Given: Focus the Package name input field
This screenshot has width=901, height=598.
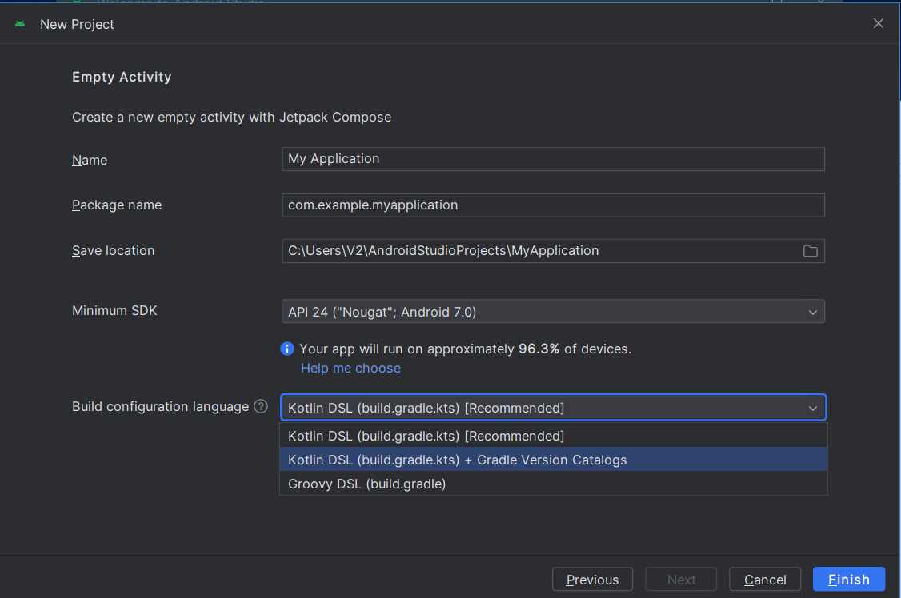Looking at the screenshot, I should coord(552,205).
